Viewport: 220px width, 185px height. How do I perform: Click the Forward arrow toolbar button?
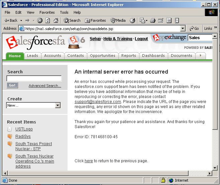click(x=27, y=21)
